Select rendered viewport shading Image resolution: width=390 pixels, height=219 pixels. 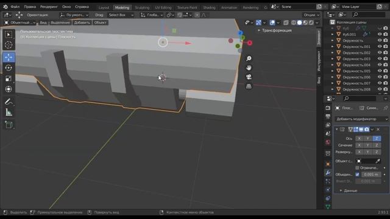[311, 23]
